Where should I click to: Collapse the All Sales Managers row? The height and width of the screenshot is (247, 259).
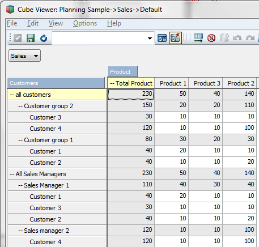(x=12, y=174)
